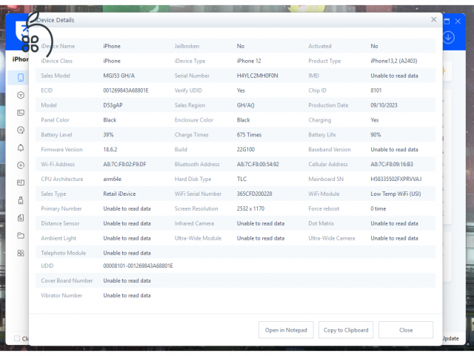Toggle the checkbox at bottom left of main window
The height and width of the screenshot is (356, 474).
[x=17, y=338]
